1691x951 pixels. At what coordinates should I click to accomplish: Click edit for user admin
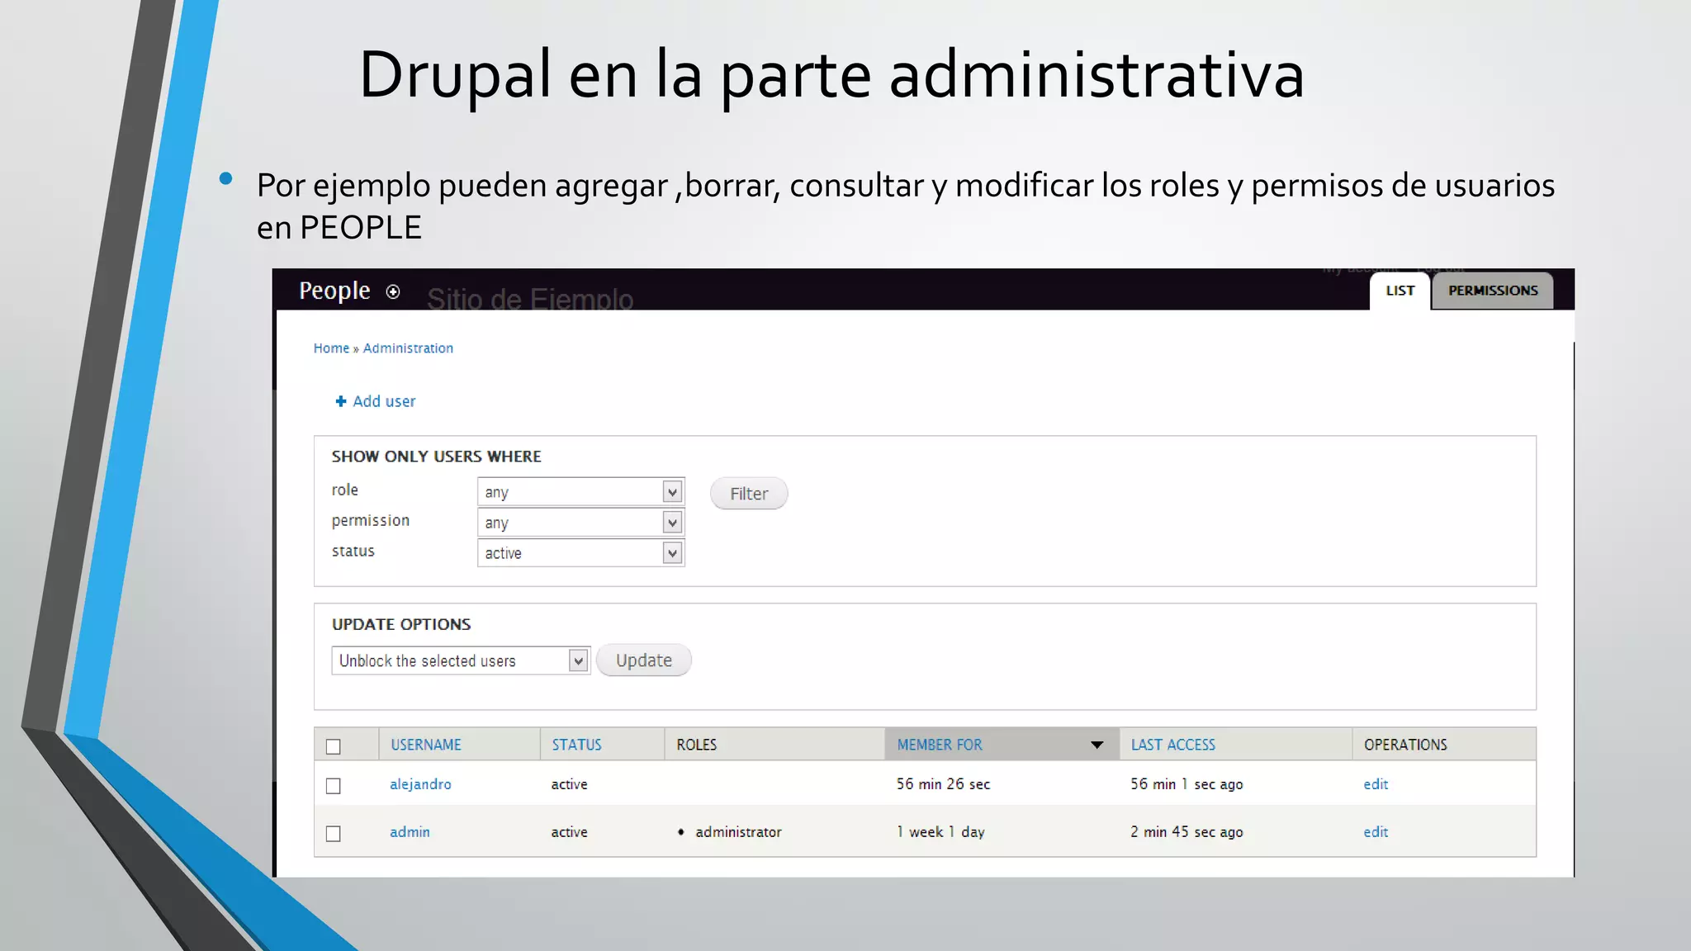coord(1376,832)
